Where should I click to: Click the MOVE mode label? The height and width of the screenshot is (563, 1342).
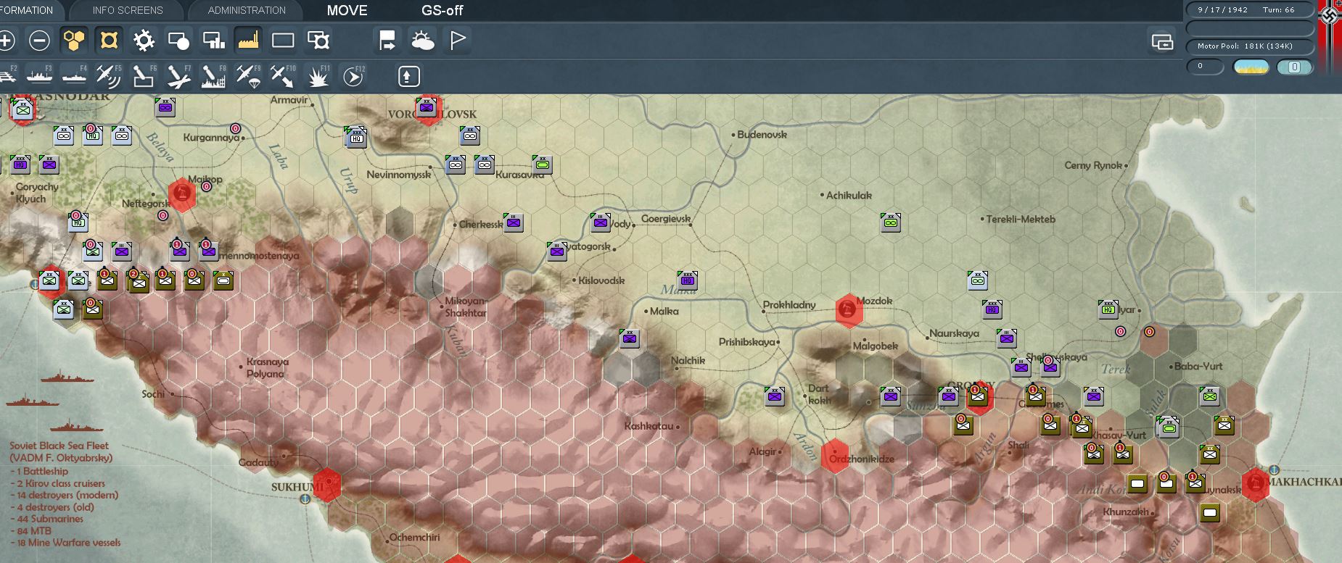point(347,10)
